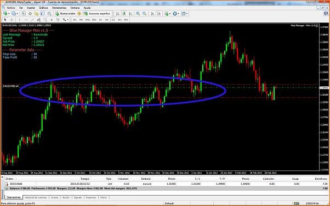Toggle chart auto scroll
The height and width of the screenshot is (206, 330).
click(x=152, y=14)
